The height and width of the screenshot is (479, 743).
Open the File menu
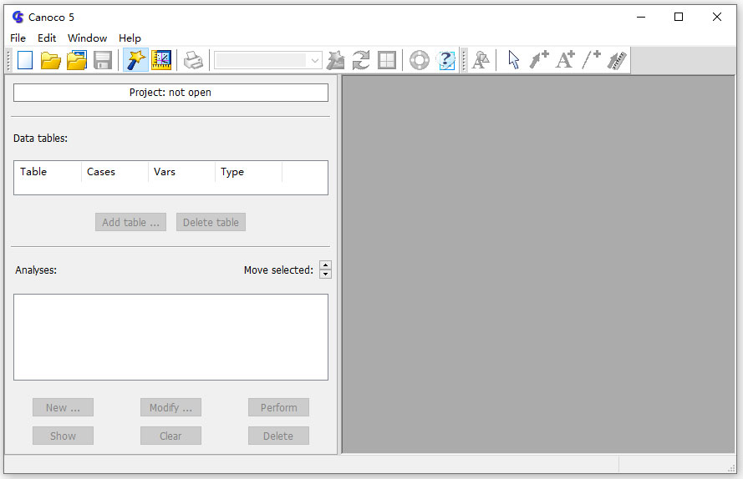click(x=18, y=38)
